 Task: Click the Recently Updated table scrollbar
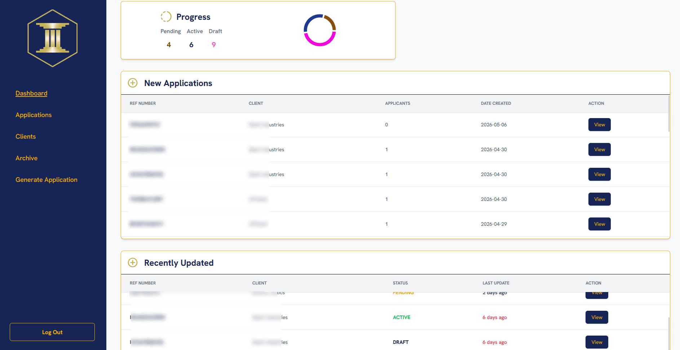[x=669, y=333]
